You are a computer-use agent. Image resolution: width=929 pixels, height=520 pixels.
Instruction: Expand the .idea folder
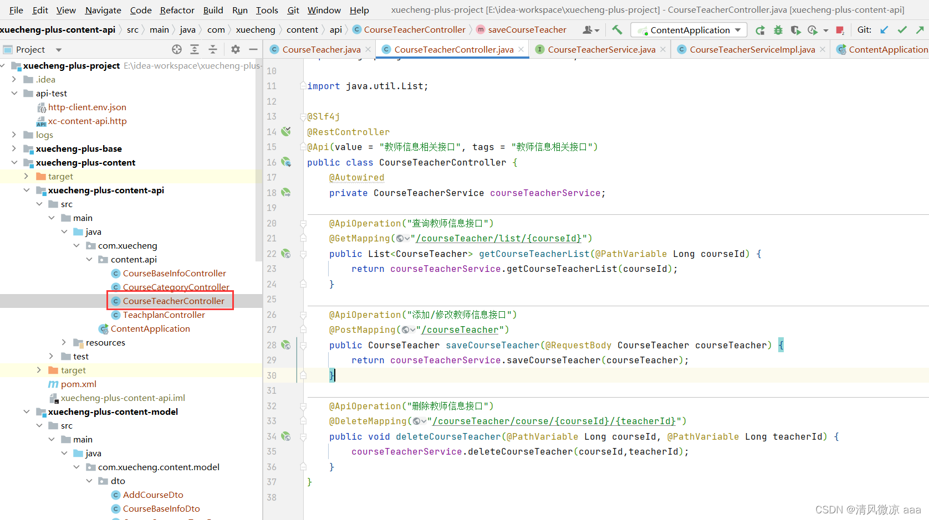click(14, 80)
